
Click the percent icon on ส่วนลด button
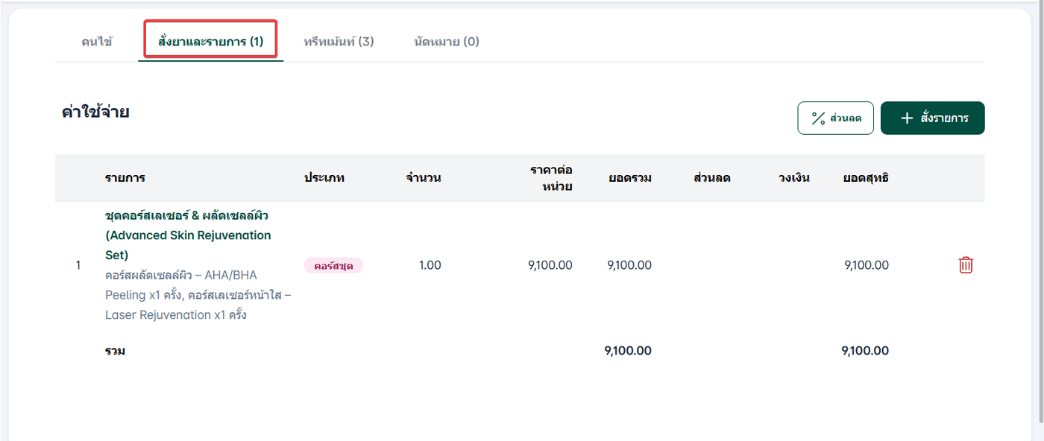pyautogui.click(x=818, y=118)
